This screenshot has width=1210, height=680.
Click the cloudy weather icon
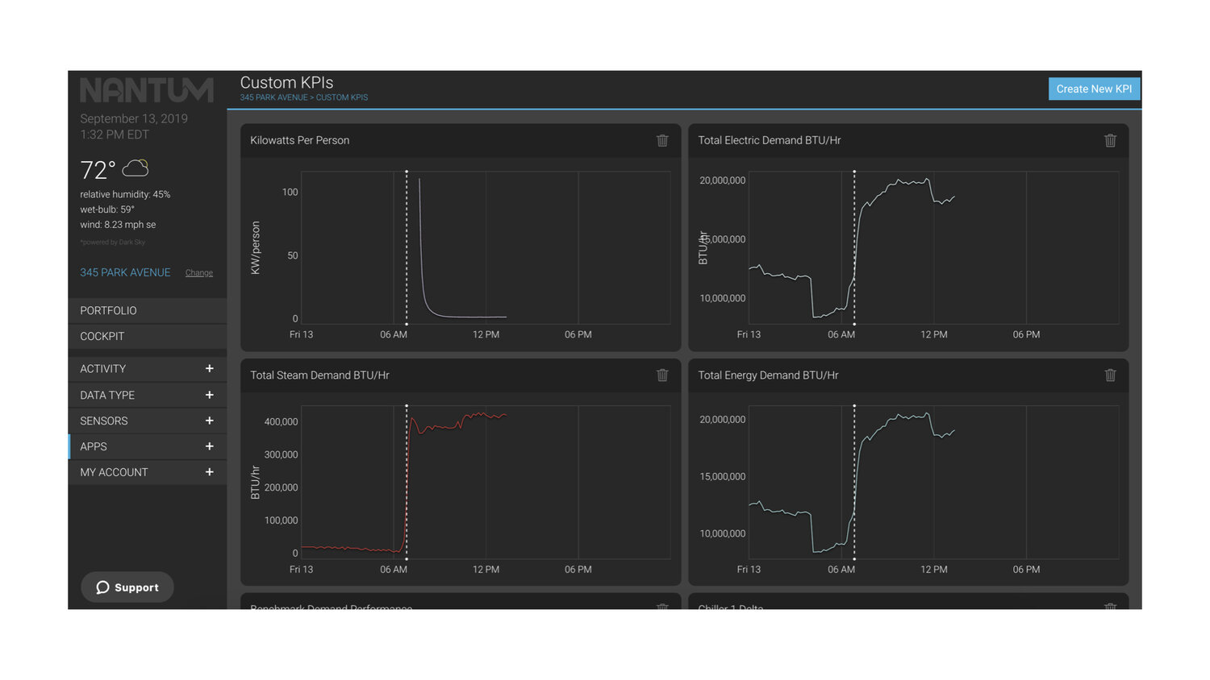point(136,168)
